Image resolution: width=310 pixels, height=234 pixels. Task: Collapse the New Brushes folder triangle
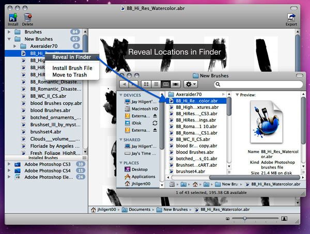click(9, 39)
